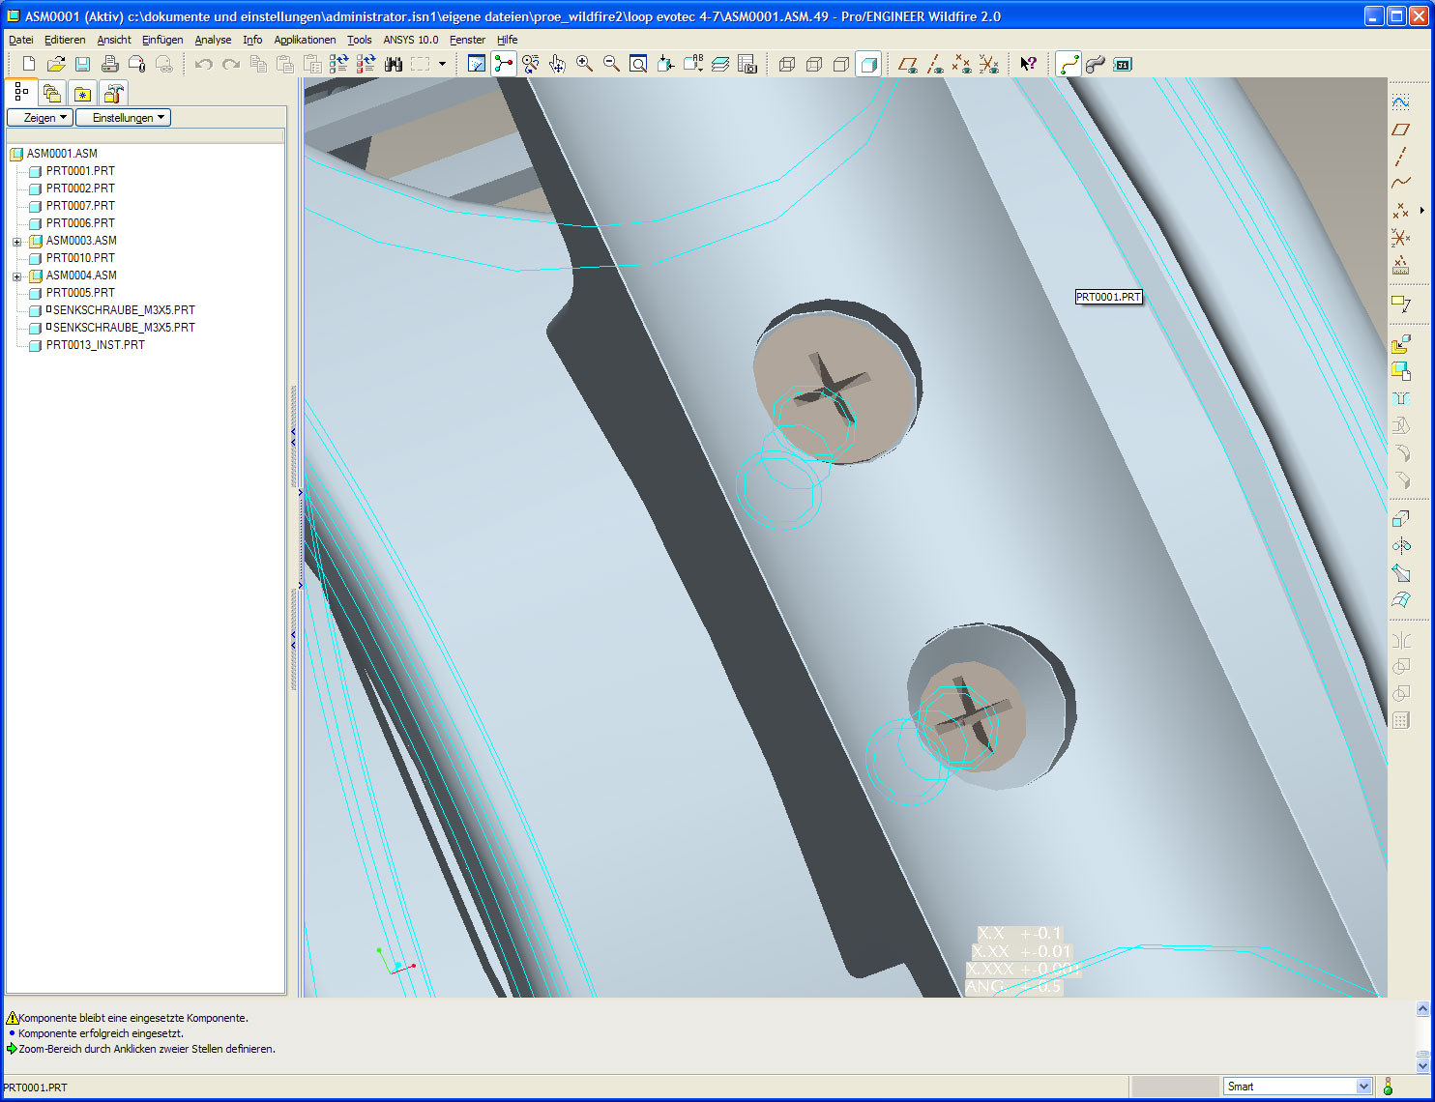Open the layers icon in toolbar
1435x1102 pixels.
pyautogui.click(x=720, y=64)
